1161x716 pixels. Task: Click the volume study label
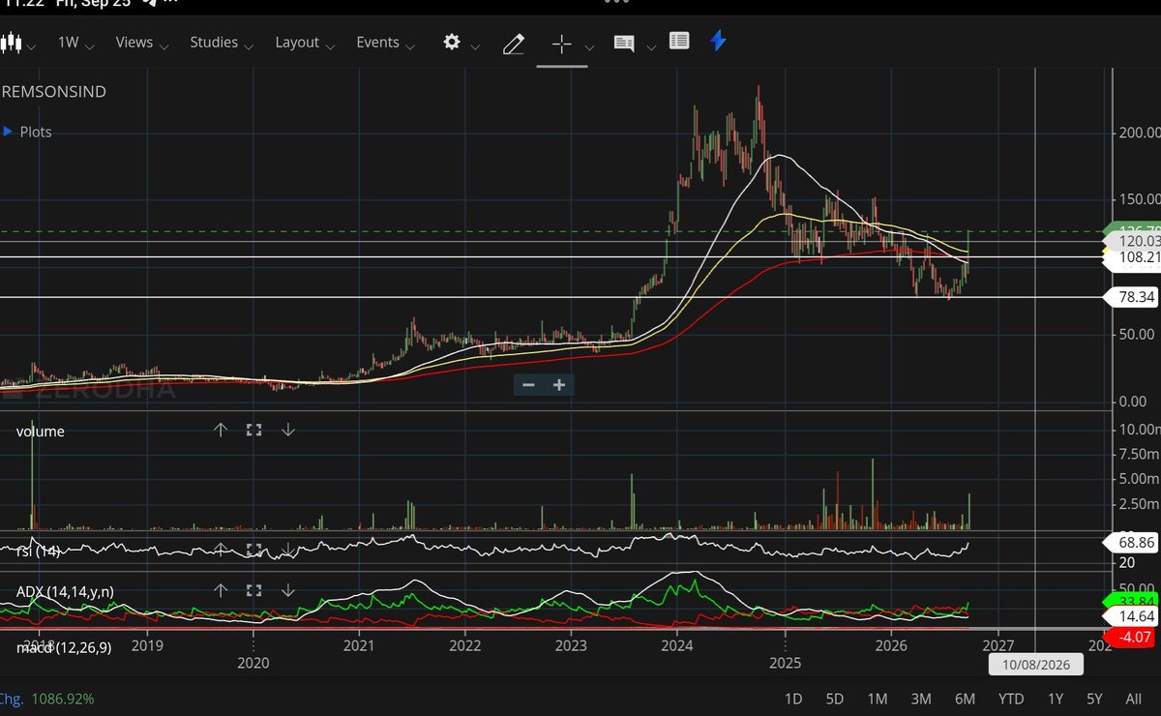(41, 432)
